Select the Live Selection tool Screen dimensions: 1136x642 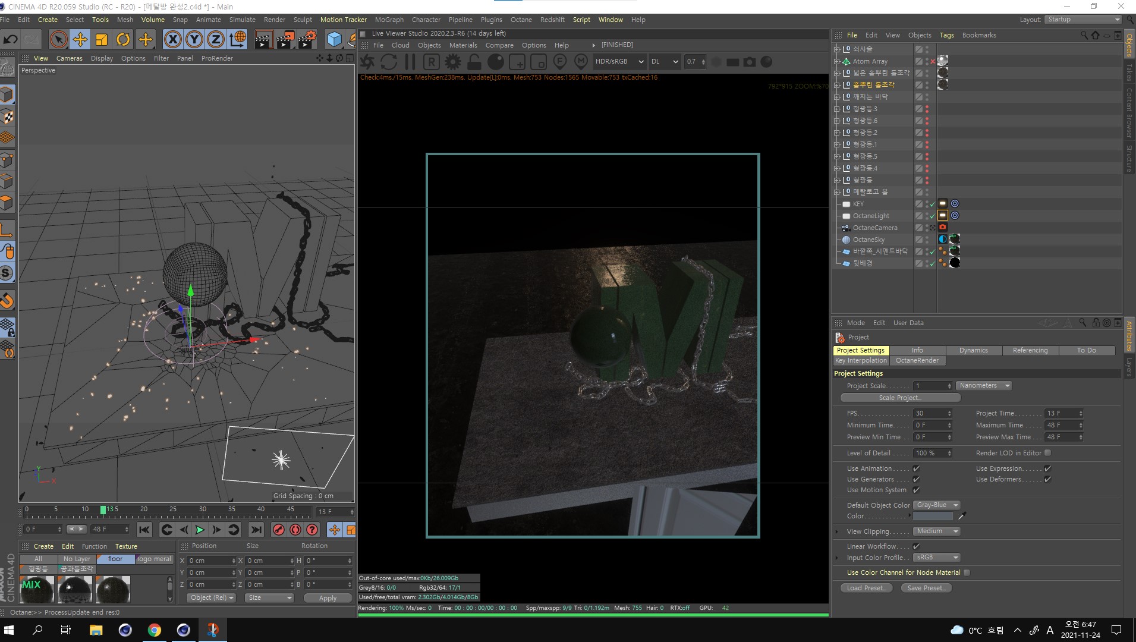tap(58, 40)
